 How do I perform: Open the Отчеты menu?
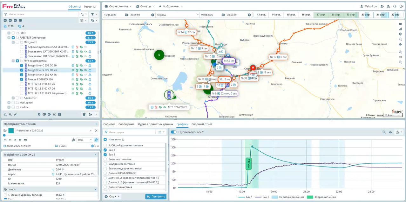[145, 6]
